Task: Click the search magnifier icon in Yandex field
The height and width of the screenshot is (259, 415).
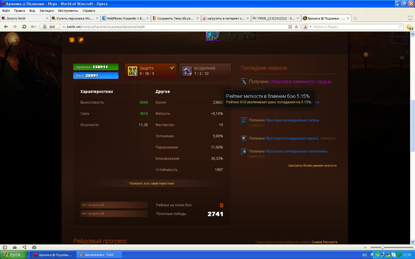Action: (400, 26)
